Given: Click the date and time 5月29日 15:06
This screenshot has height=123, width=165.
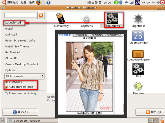Looking at the screenshot, I should pos(99,2).
